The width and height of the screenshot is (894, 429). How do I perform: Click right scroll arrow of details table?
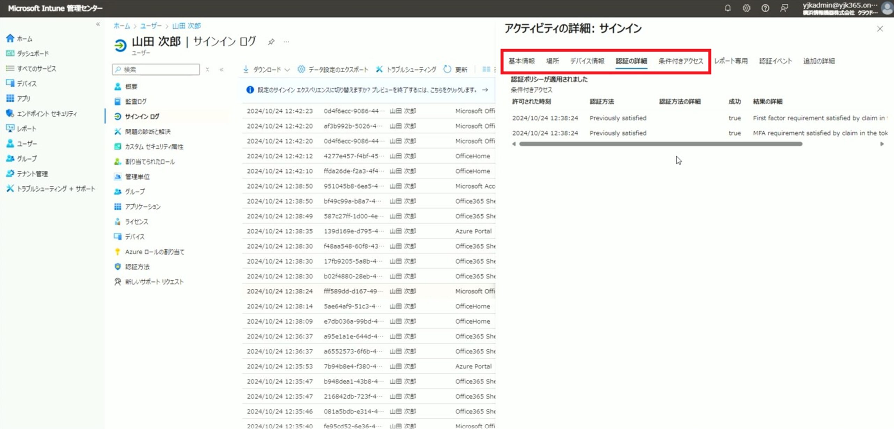882,144
